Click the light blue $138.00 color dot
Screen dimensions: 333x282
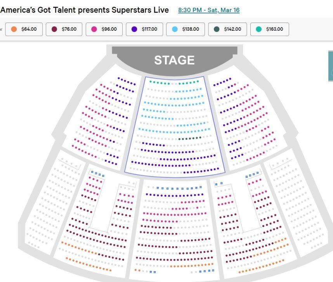(x=175, y=29)
